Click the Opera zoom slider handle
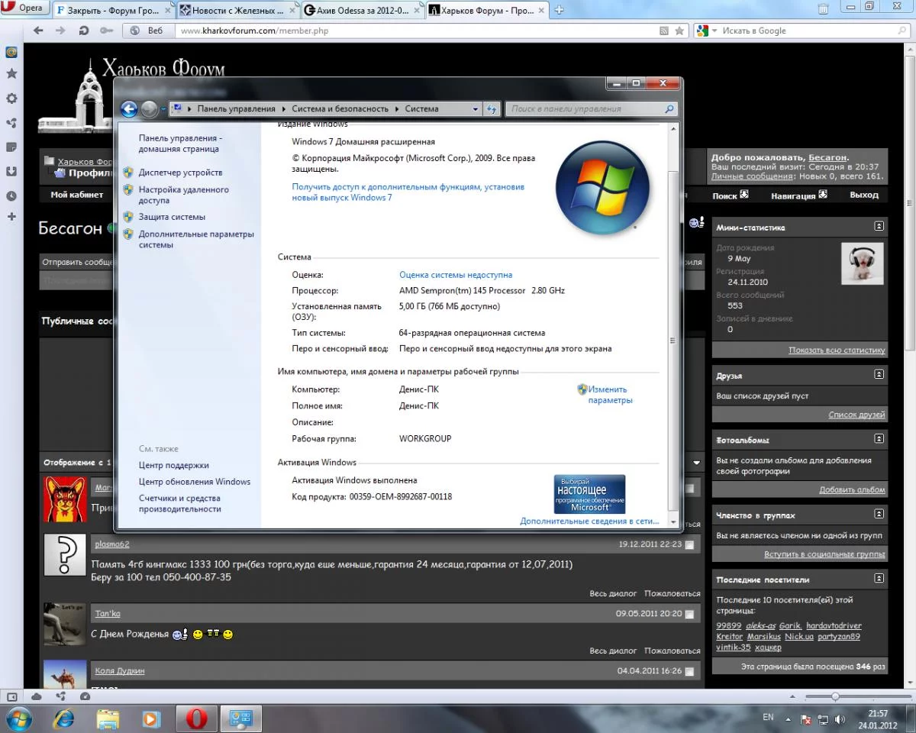The height and width of the screenshot is (733, 916). click(x=835, y=696)
